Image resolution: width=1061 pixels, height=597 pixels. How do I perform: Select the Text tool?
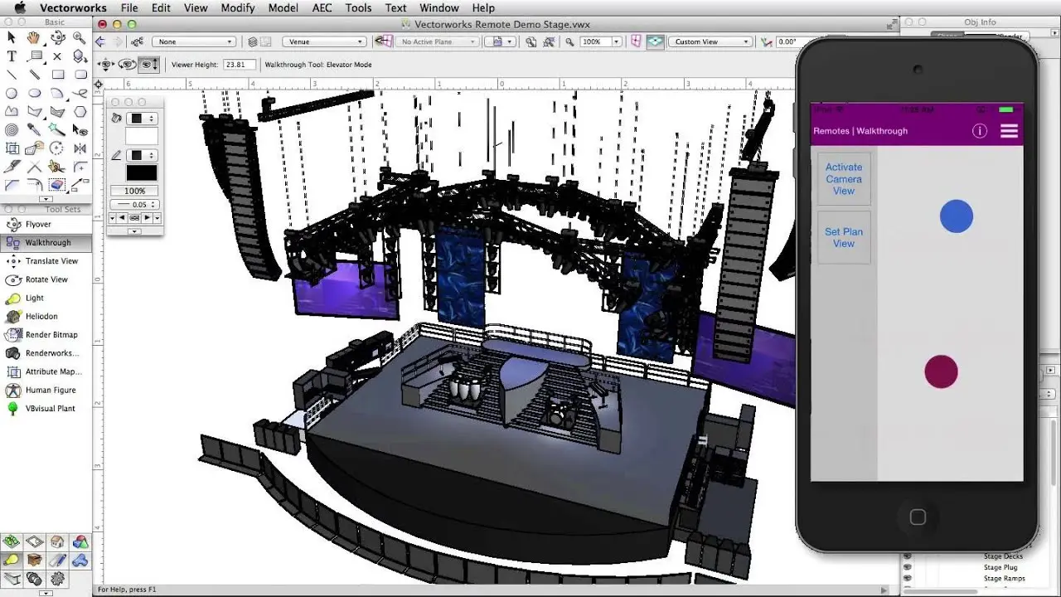12,56
